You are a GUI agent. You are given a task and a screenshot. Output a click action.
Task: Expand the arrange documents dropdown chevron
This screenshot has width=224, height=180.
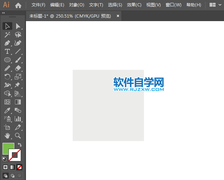tap(220, 5)
